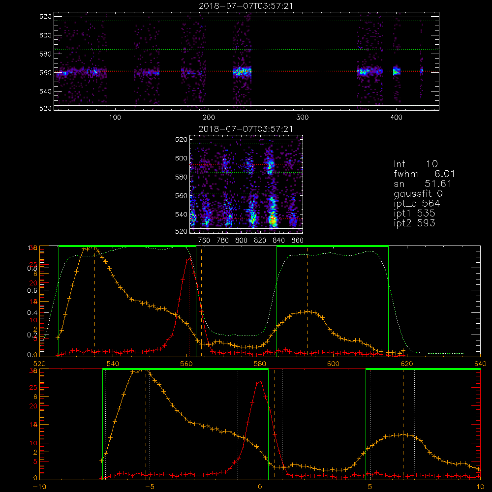
Task: Select the 'ipt_c 564' parameter
Action: (417, 204)
